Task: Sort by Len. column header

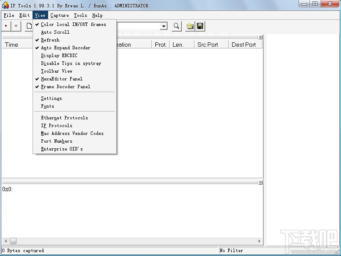Action: [x=182, y=45]
